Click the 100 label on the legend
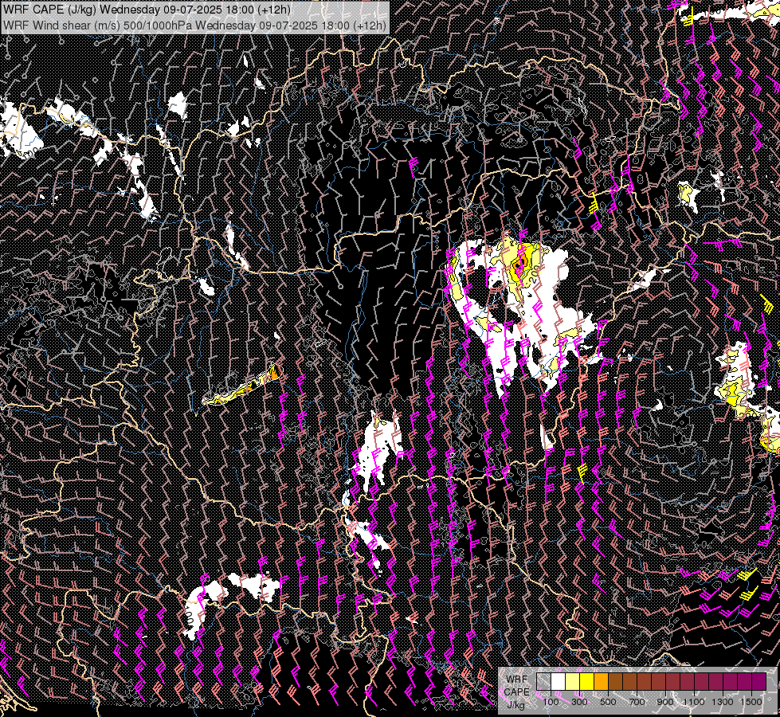The height and width of the screenshot is (717, 780). click(551, 702)
